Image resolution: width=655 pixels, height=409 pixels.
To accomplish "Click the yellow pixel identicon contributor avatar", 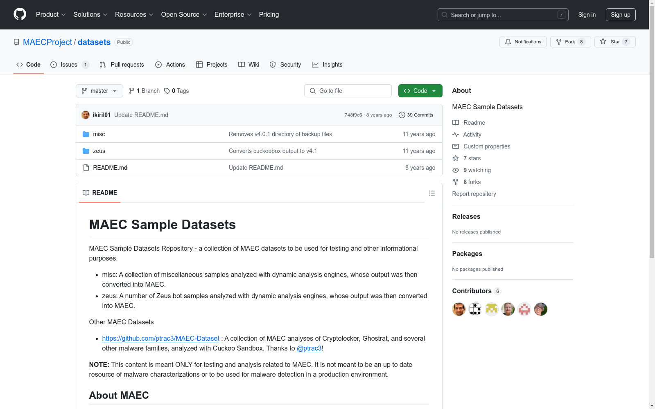I will point(492,309).
